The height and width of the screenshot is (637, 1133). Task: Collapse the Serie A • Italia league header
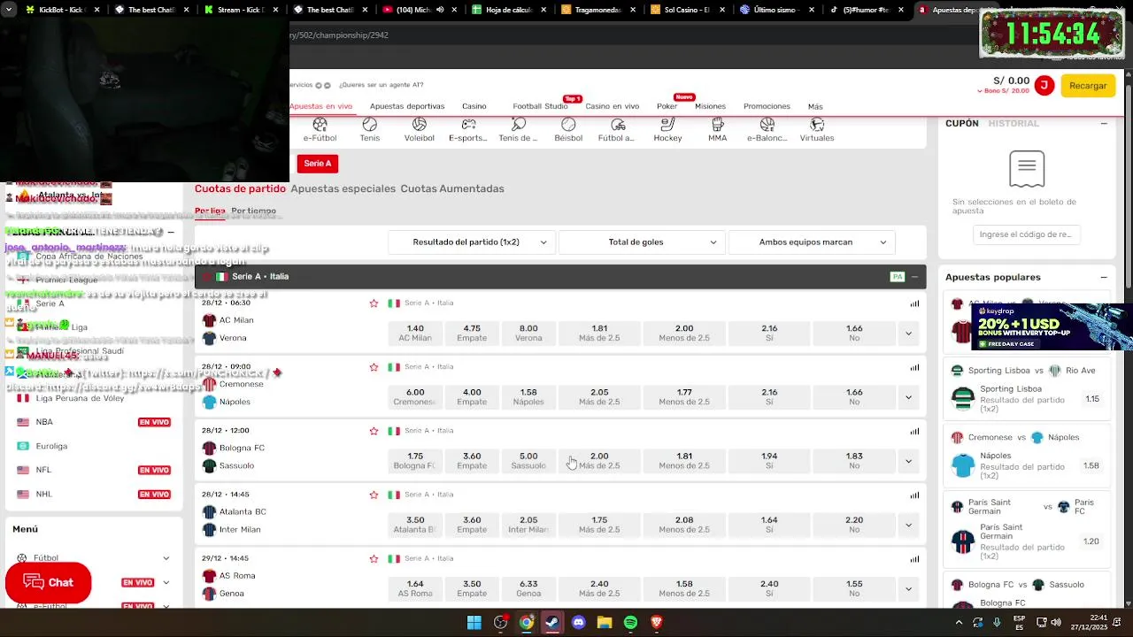[914, 277]
